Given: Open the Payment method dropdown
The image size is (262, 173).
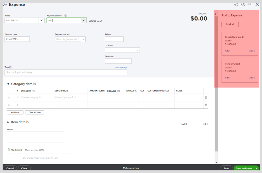Looking at the screenshot, I should pos(84,39).
